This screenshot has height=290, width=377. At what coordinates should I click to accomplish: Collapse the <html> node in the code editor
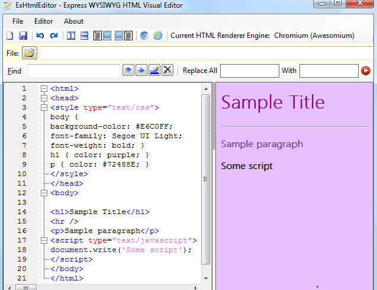coord(44,89)
